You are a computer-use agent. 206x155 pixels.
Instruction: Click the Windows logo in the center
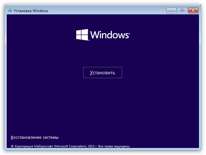point(103,35)
